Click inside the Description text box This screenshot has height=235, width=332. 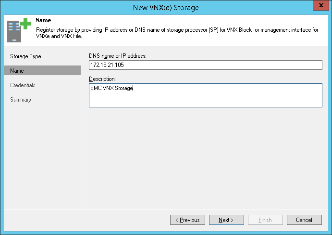tap(205, 95)
